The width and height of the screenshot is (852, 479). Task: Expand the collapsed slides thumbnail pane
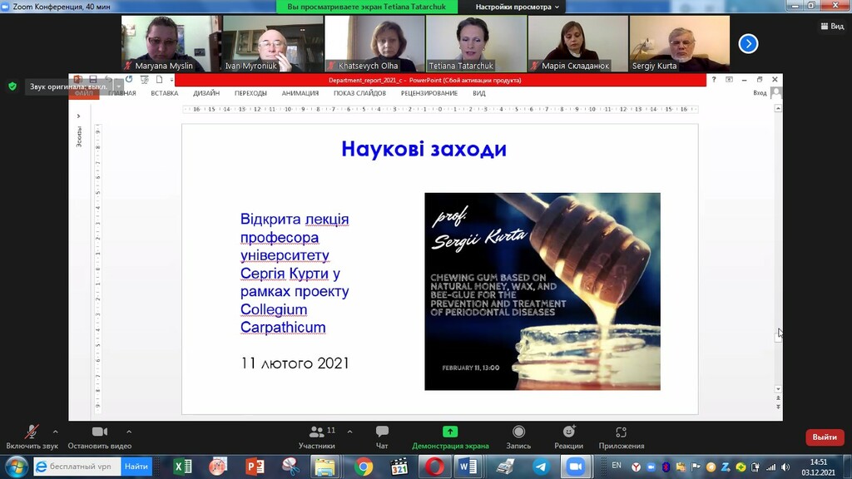[x=79, y=116]
